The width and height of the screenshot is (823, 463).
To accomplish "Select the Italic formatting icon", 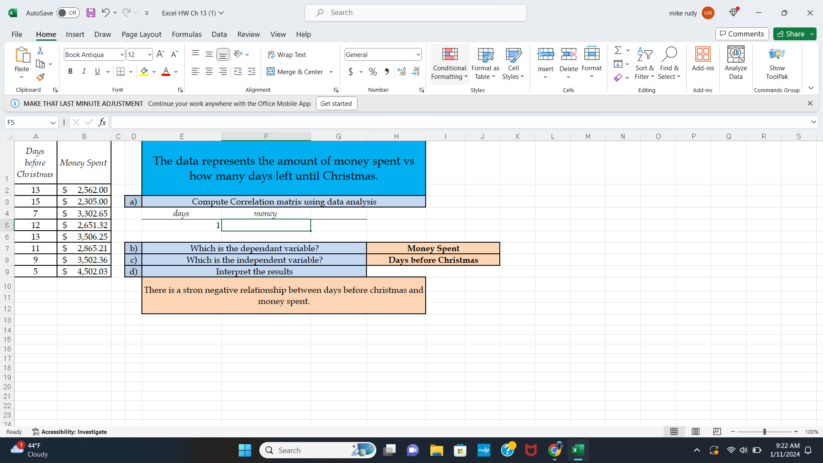I will [84, 72].
